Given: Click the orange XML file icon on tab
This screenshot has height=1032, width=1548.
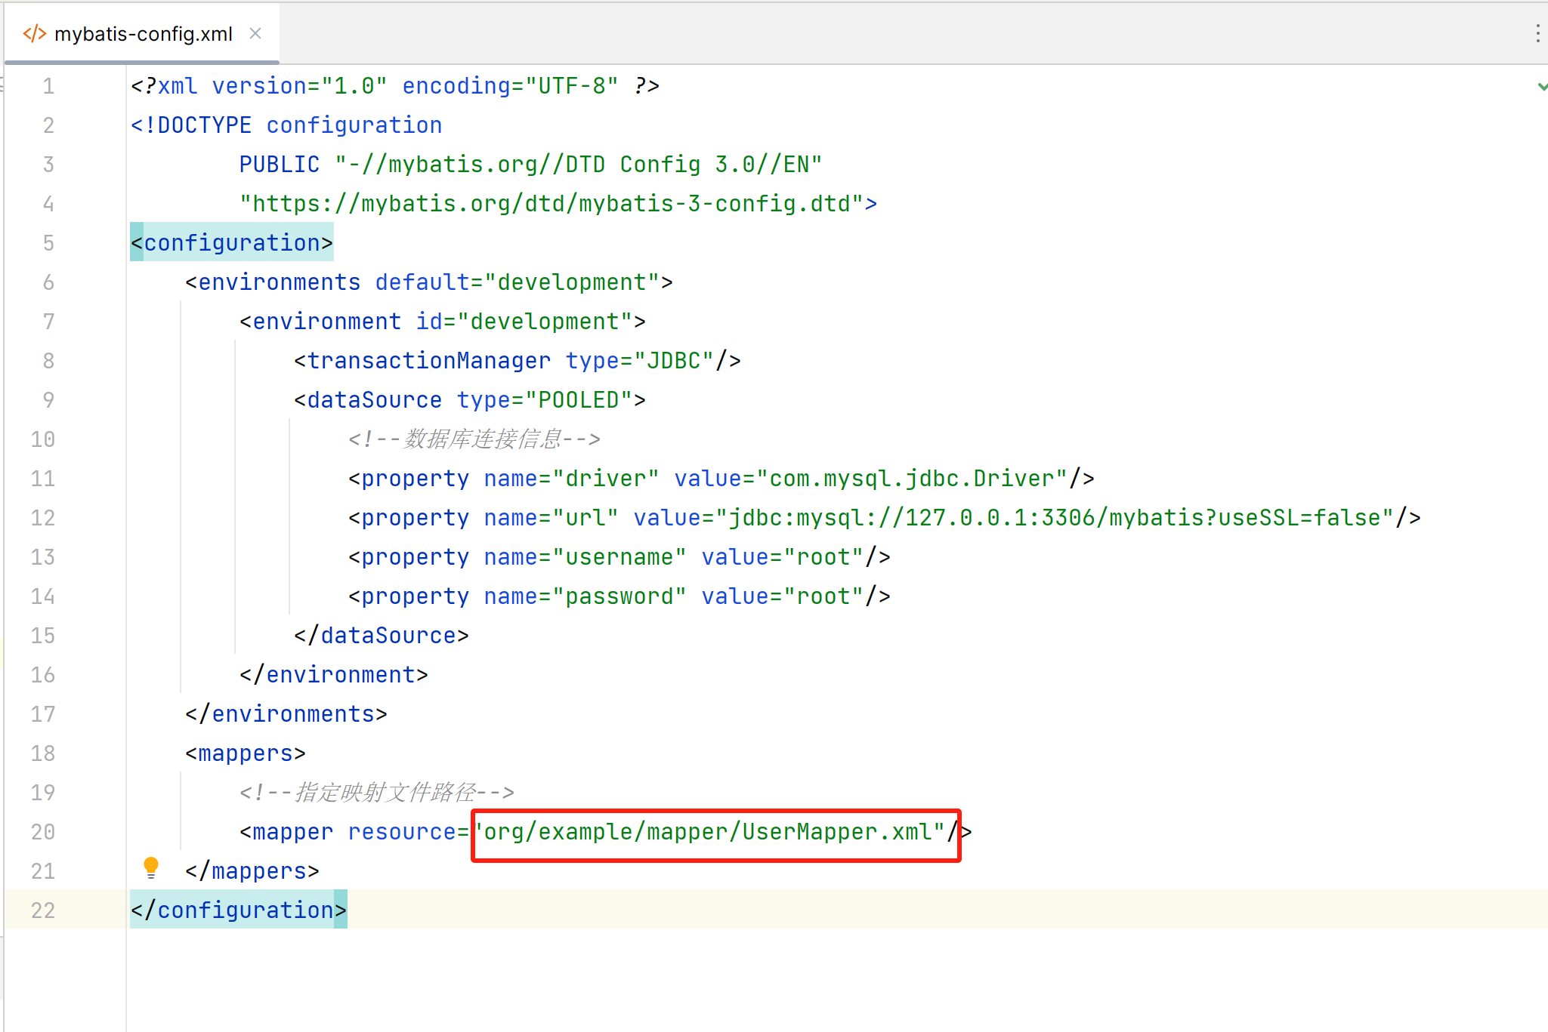Looking at the screenshot, I should click(35, 34).
